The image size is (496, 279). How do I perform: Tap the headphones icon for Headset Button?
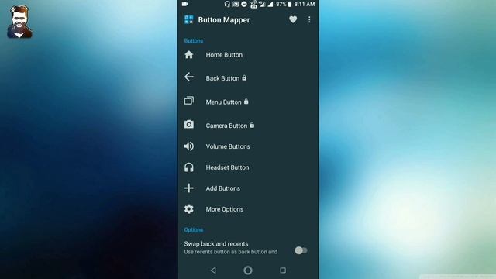click(189, 167)
